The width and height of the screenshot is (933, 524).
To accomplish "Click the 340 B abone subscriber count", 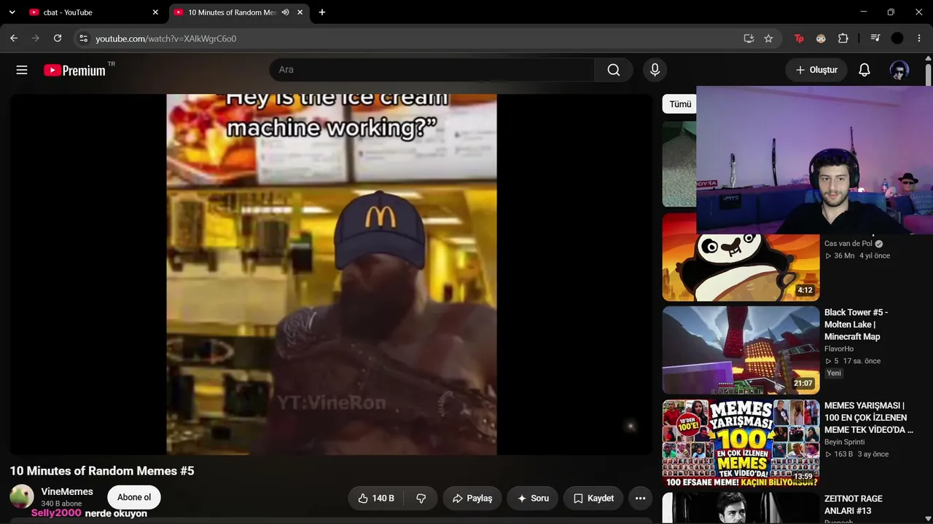I will point(61,504).
